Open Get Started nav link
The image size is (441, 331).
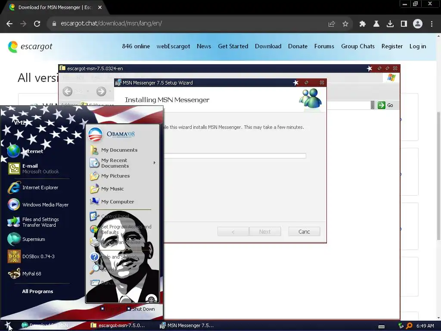click(233, 46)
